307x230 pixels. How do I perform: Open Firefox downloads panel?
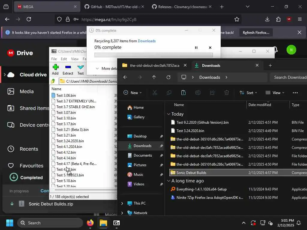267,19
